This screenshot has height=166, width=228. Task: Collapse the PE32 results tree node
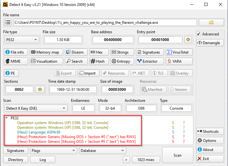point(7,118)
